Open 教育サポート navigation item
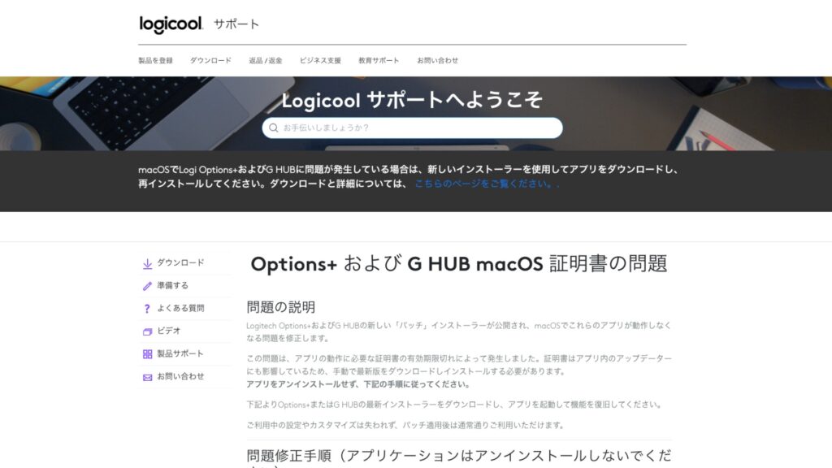The image size is (832, 468). point(379,61)
